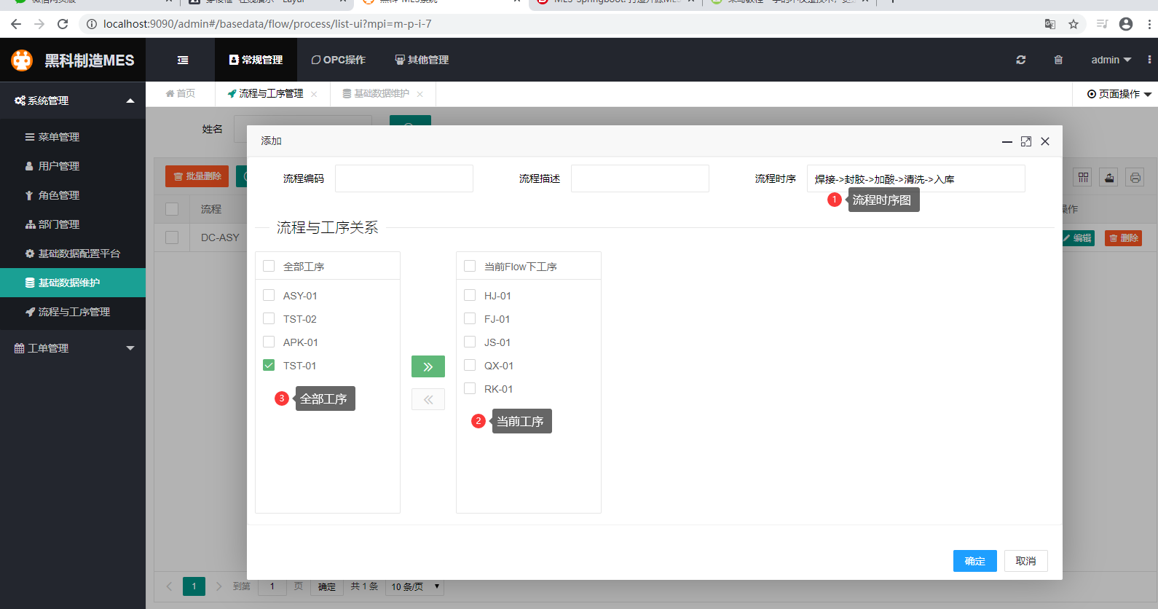
Task: Open the 10 条/页 page size dropdown
Action: point(414,586)
